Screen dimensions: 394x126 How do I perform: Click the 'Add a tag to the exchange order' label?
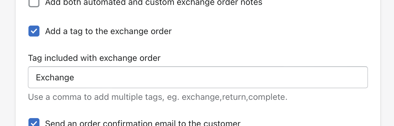pos(108,31)
